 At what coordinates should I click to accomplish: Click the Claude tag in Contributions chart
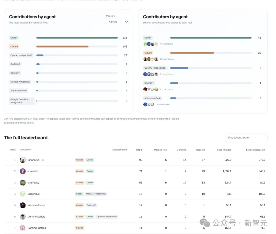point(14,47)
